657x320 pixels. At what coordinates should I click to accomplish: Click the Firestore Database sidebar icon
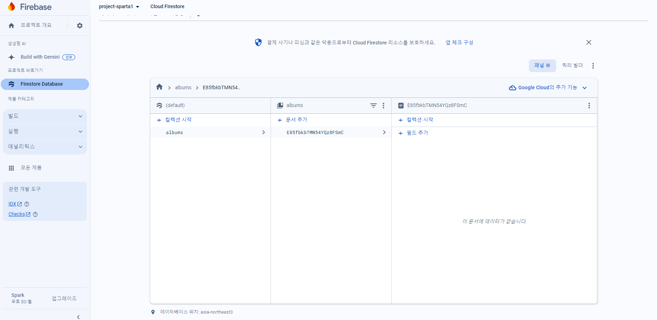click(11, 84)
